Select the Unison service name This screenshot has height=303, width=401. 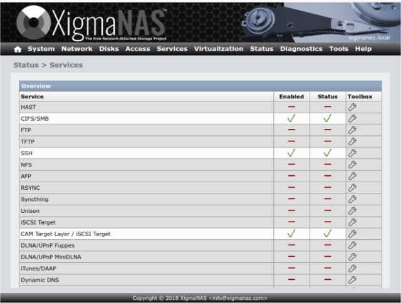coord(30,211)
